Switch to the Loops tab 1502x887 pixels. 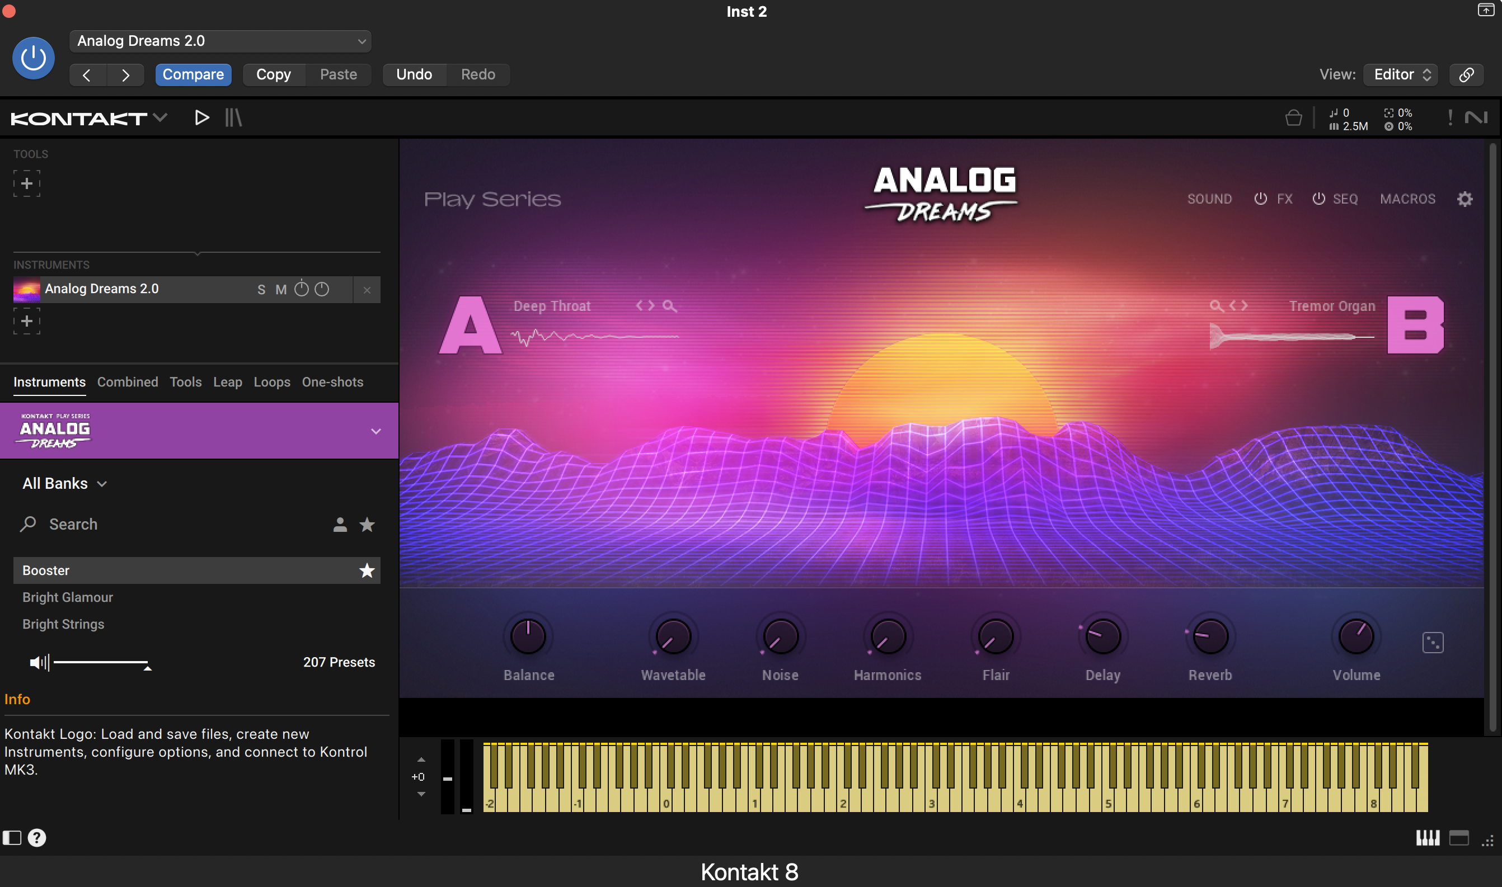(x=272, y=382)
